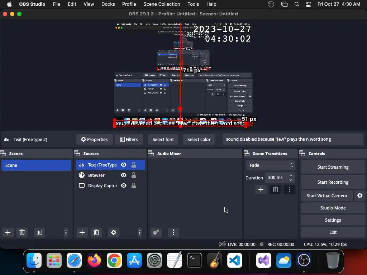Open Sources dock three-dot menu
Image resolution: width=367 pixels, height=275 pixels.
click(140, 232)
